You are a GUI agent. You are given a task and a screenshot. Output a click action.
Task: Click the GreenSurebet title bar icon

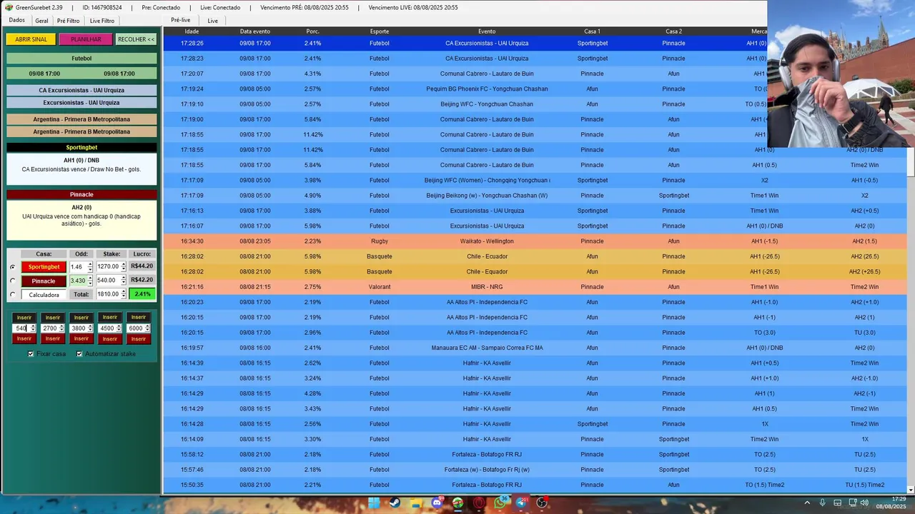[8, 7]
